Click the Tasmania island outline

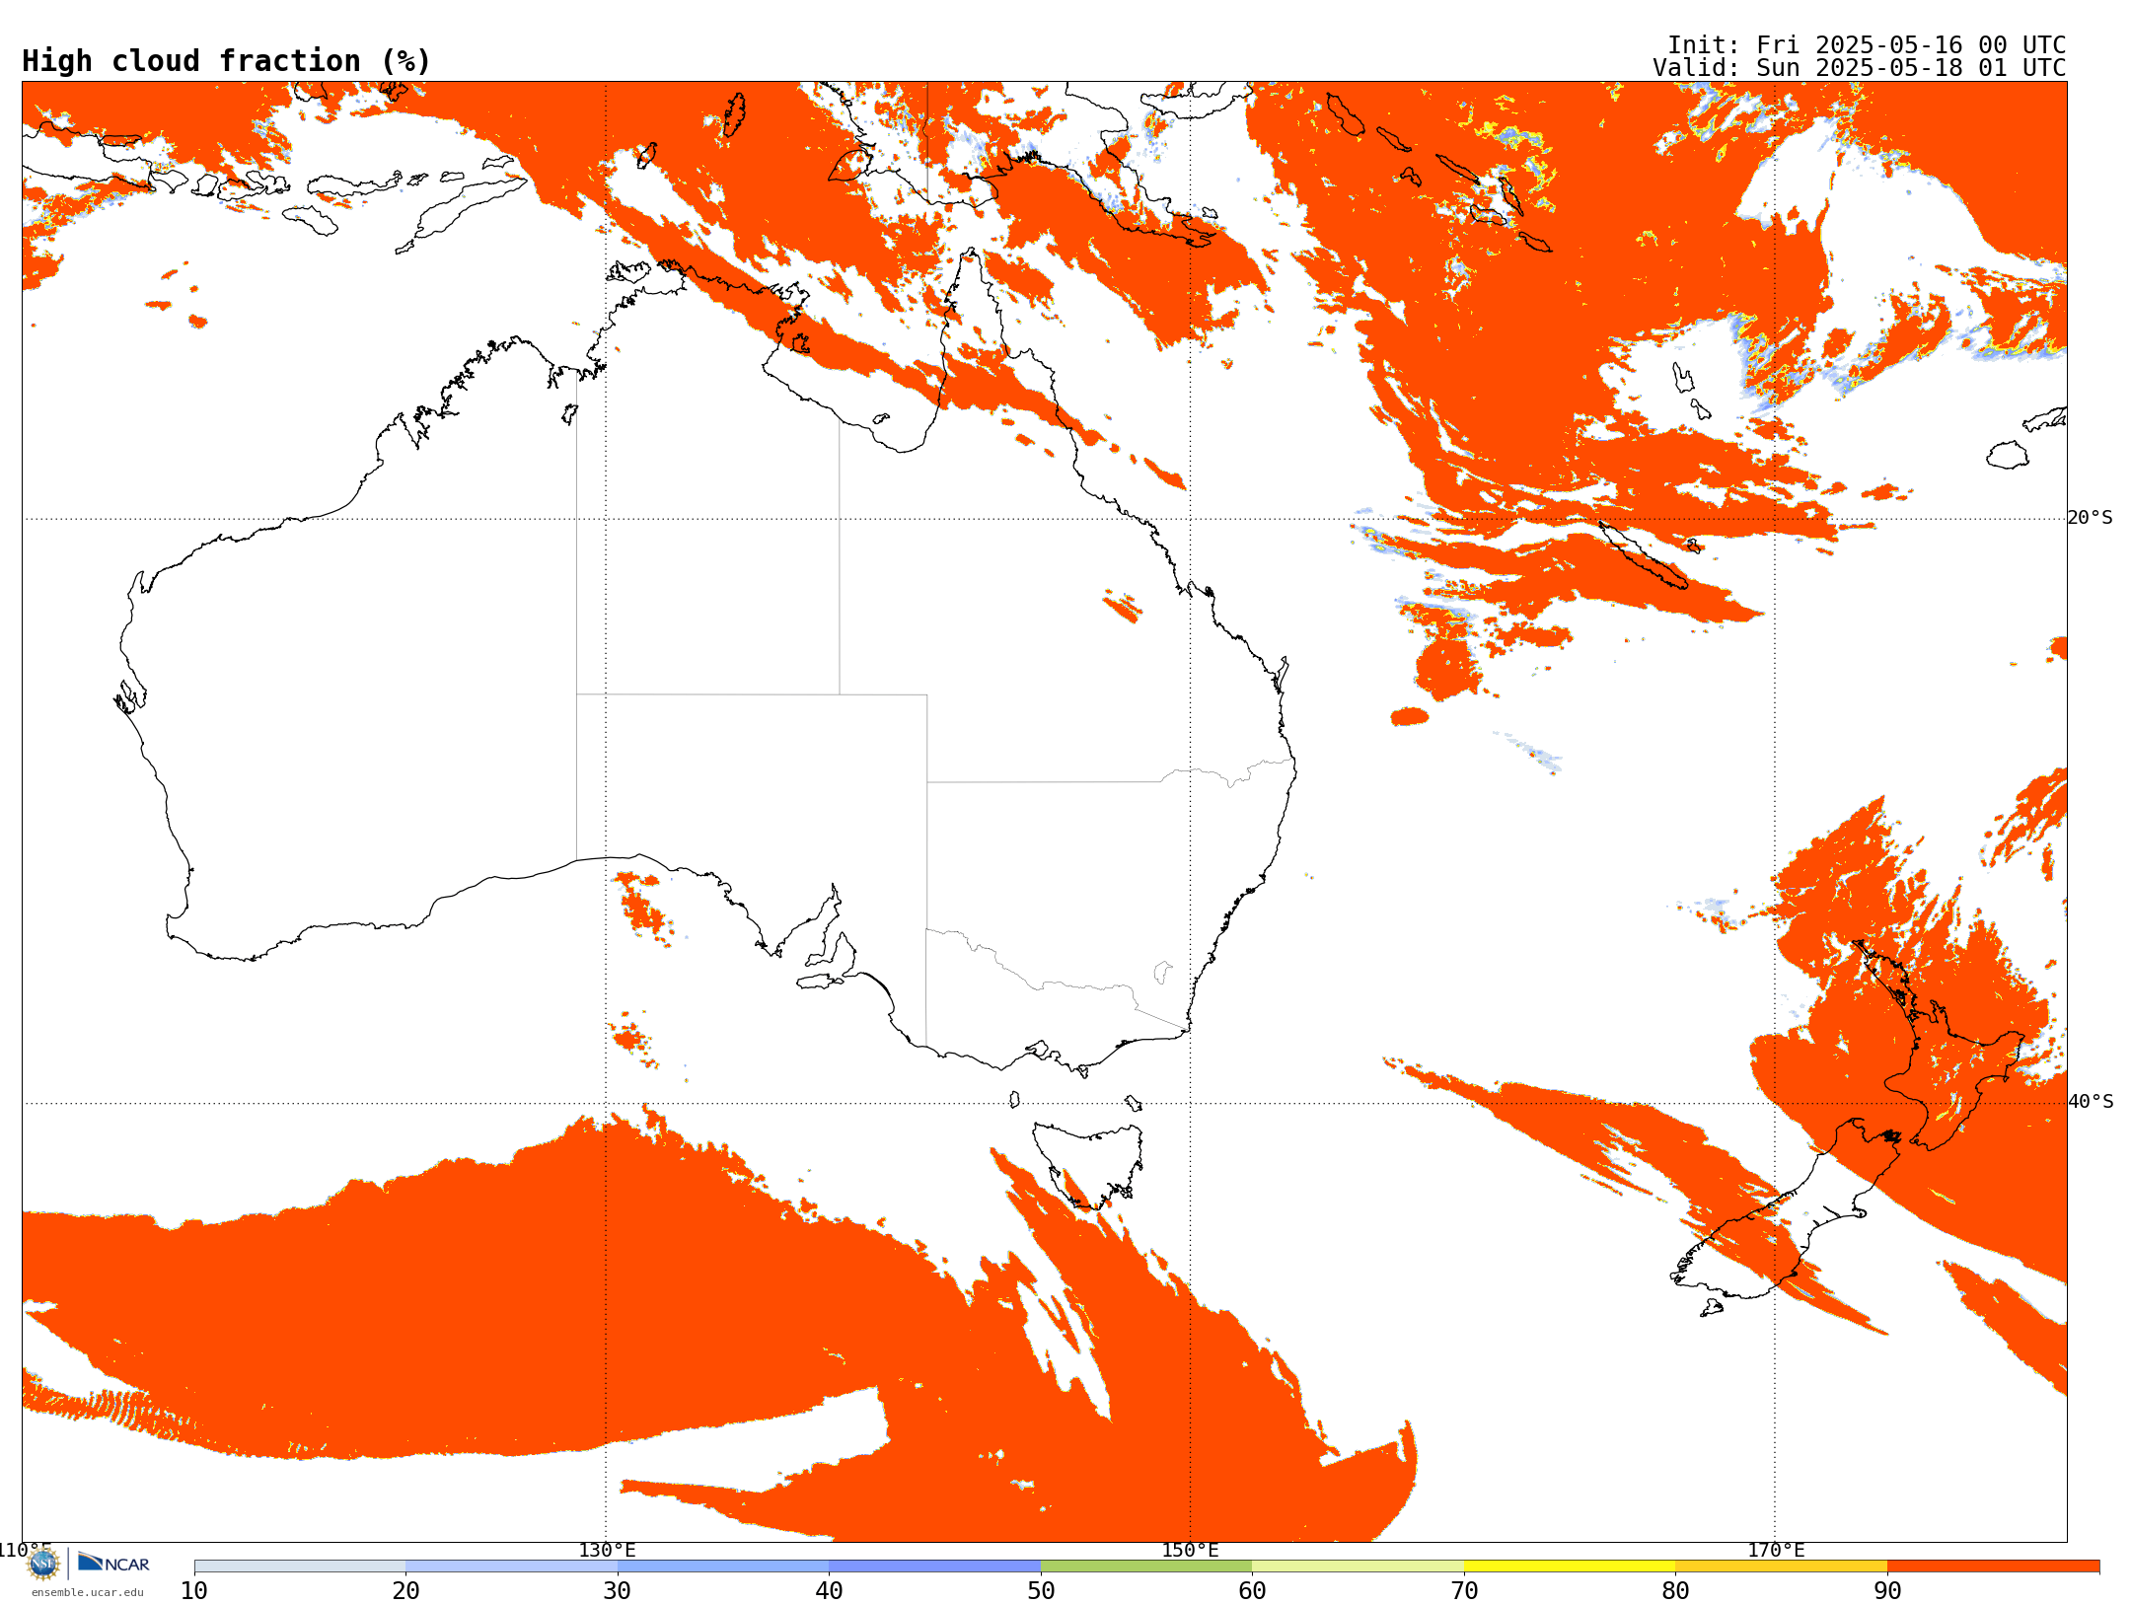[x=1087, y=1166]
